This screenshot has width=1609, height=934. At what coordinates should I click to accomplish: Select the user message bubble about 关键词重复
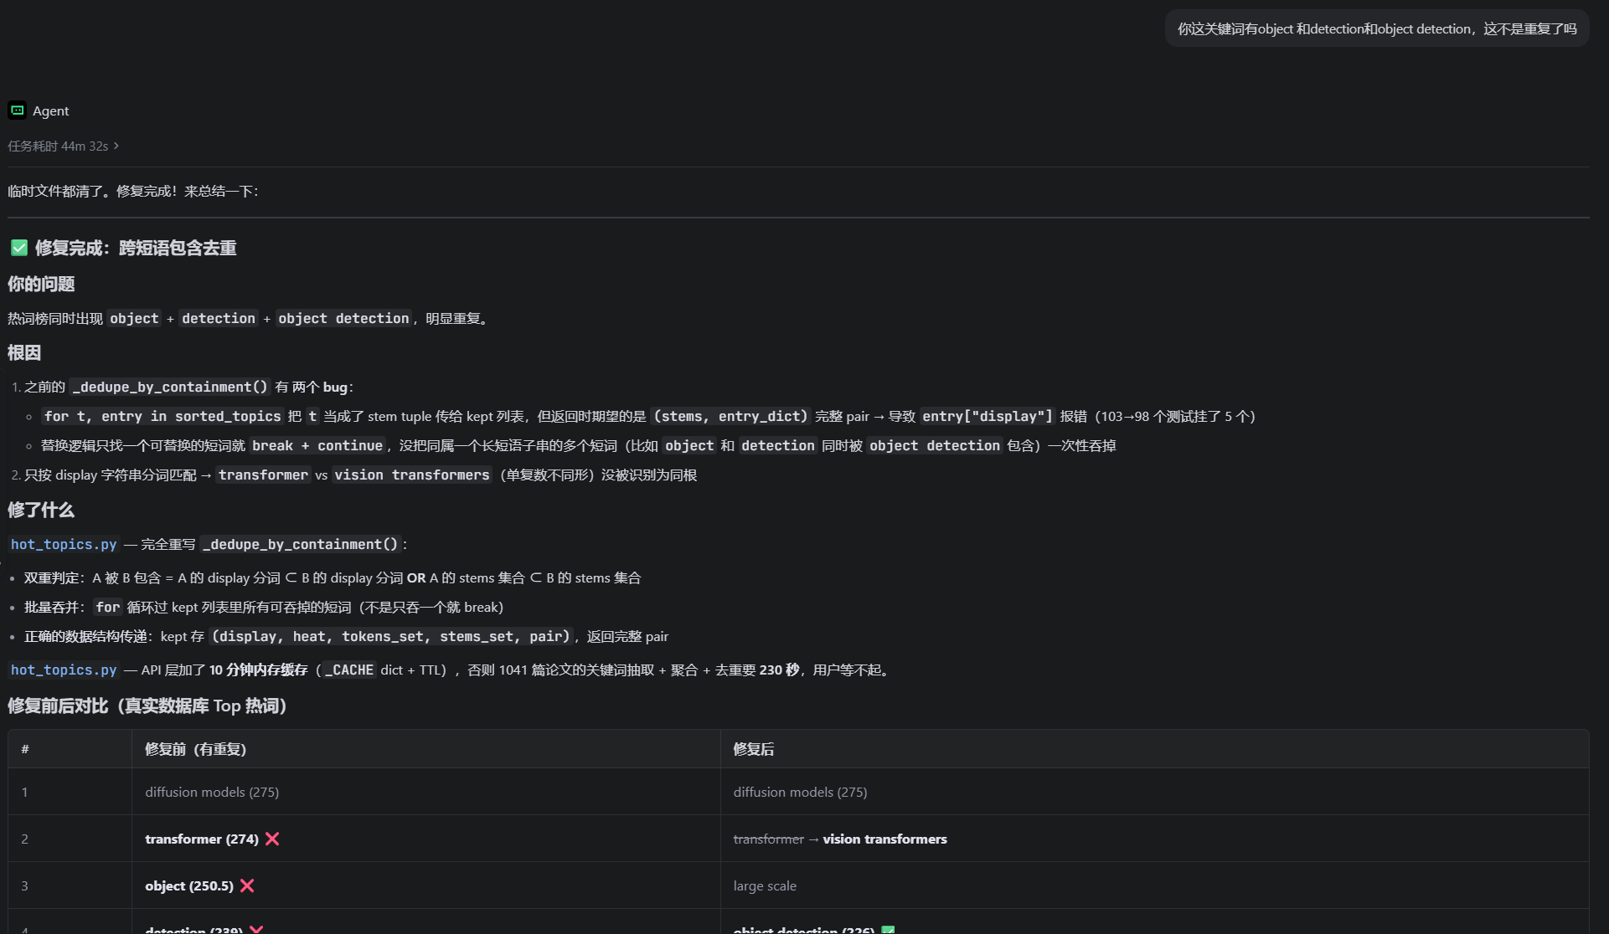tap(1376, 28)
